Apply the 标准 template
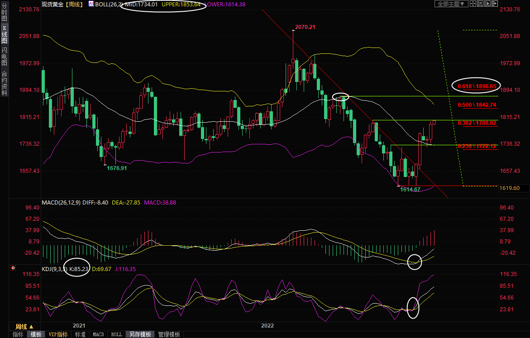 coord(80,334)
